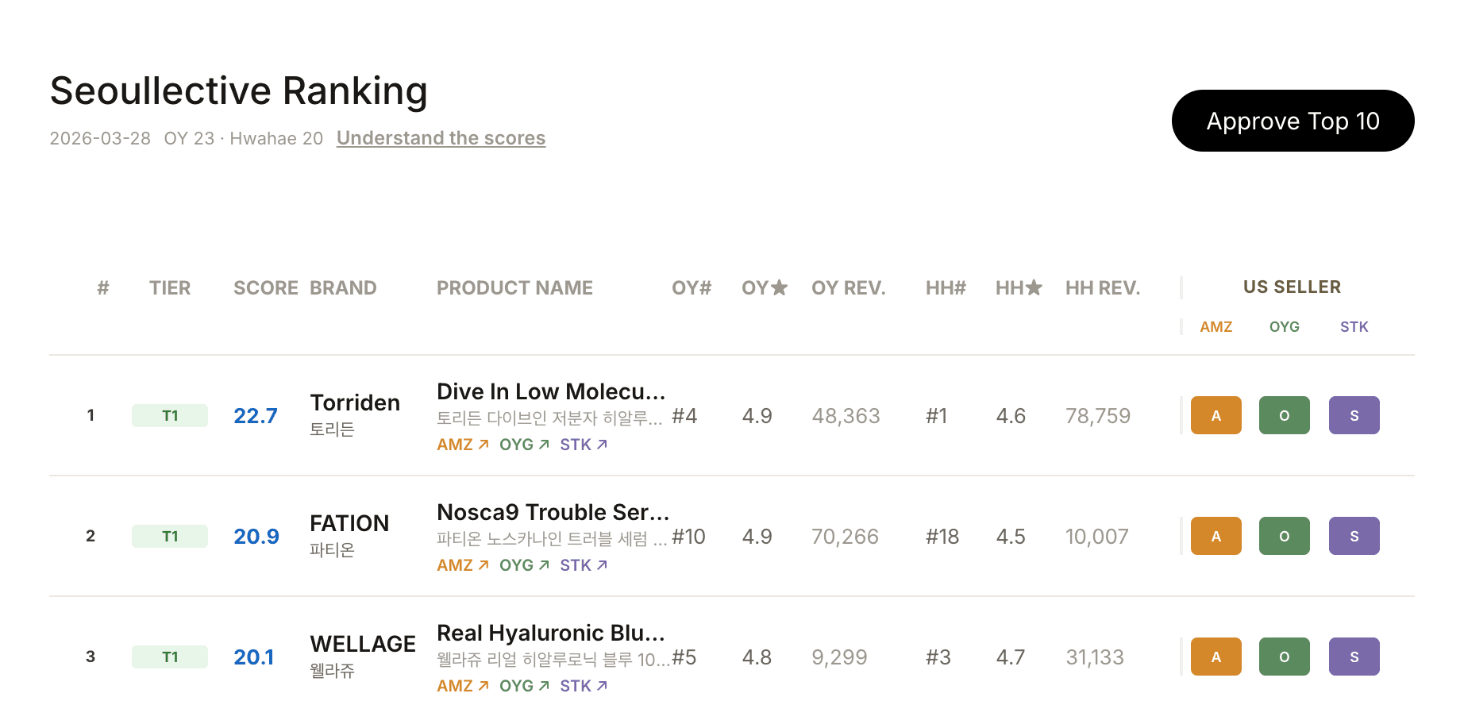Click the PRODUCT NAME column header
1464x701 pixels.
click(x=514, y=288)
